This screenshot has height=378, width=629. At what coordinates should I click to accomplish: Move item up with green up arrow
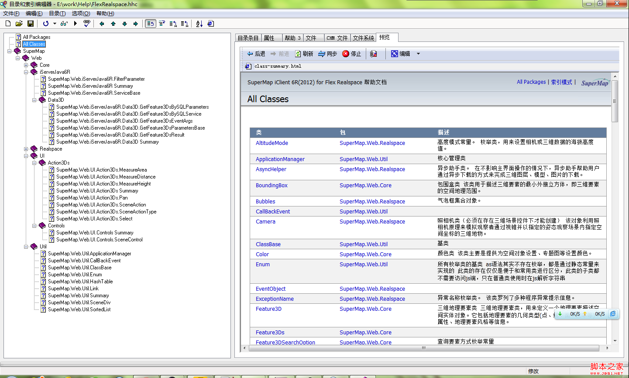[x=113, y=24]
